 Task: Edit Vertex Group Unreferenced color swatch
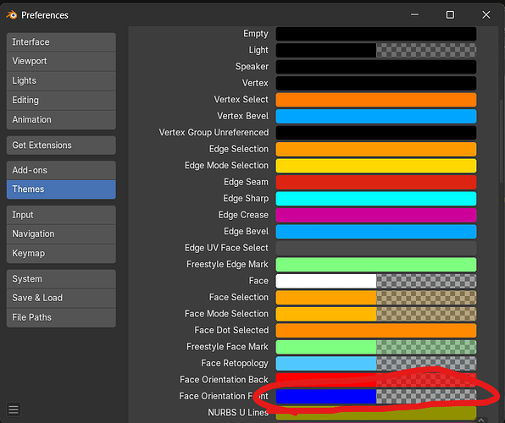(376, 133)
